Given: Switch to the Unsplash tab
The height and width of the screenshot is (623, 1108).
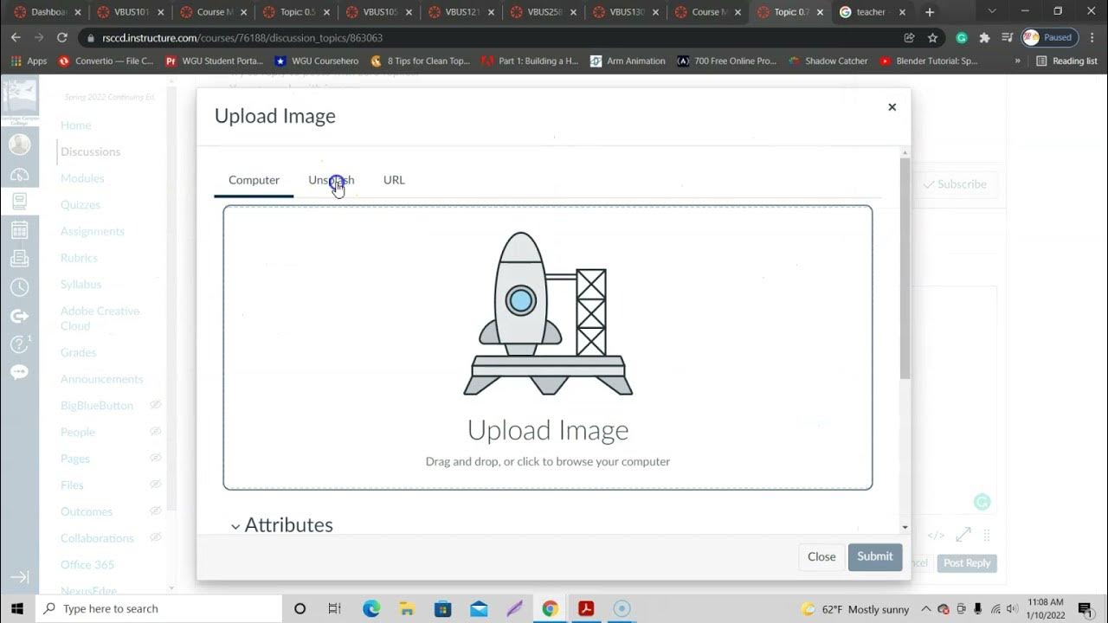Looking at the screenshot, I should pos(331,180).
